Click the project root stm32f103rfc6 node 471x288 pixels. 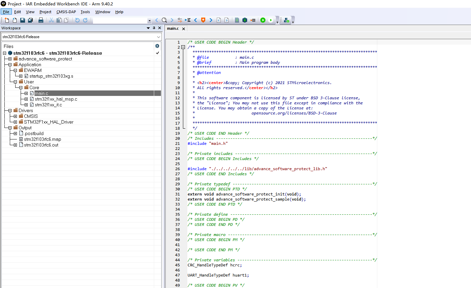pos(57,53)
